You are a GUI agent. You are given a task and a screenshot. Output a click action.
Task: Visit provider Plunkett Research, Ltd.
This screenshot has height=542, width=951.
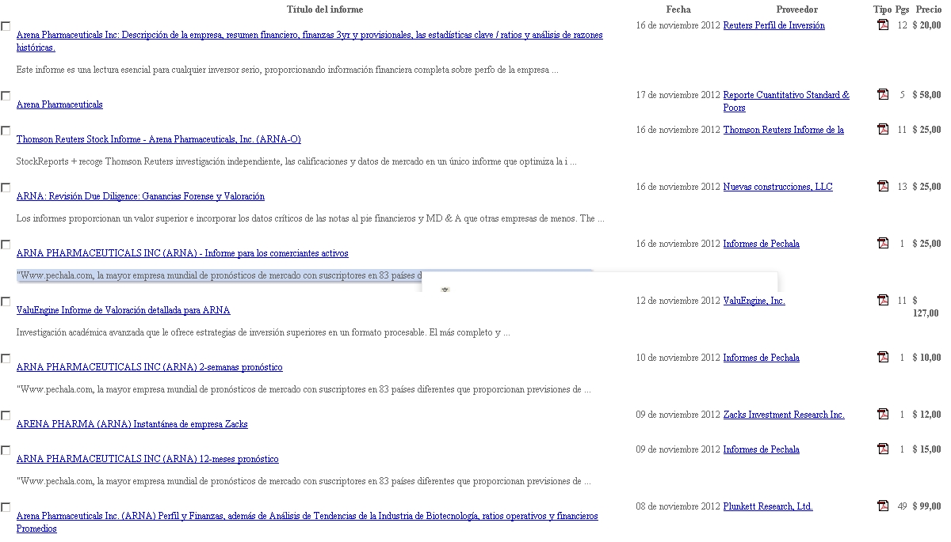click(x=768, y=506)
